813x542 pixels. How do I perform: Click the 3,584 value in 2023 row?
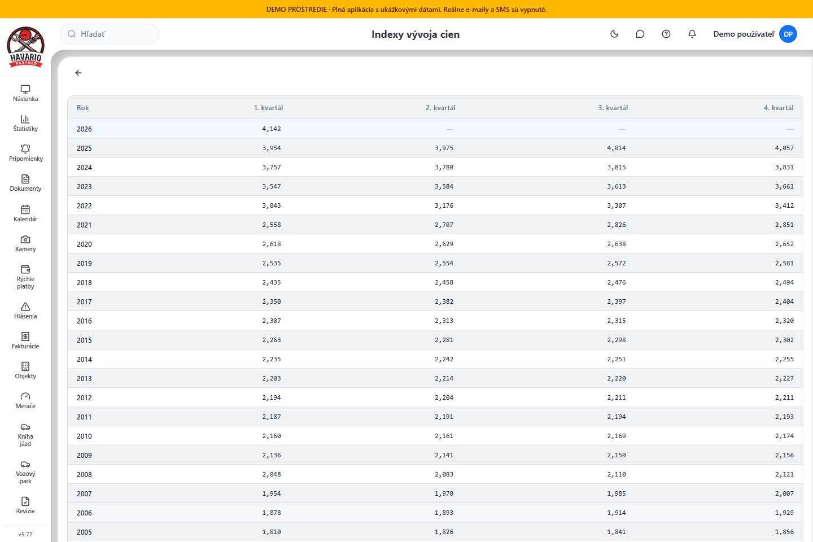(444, 186)
